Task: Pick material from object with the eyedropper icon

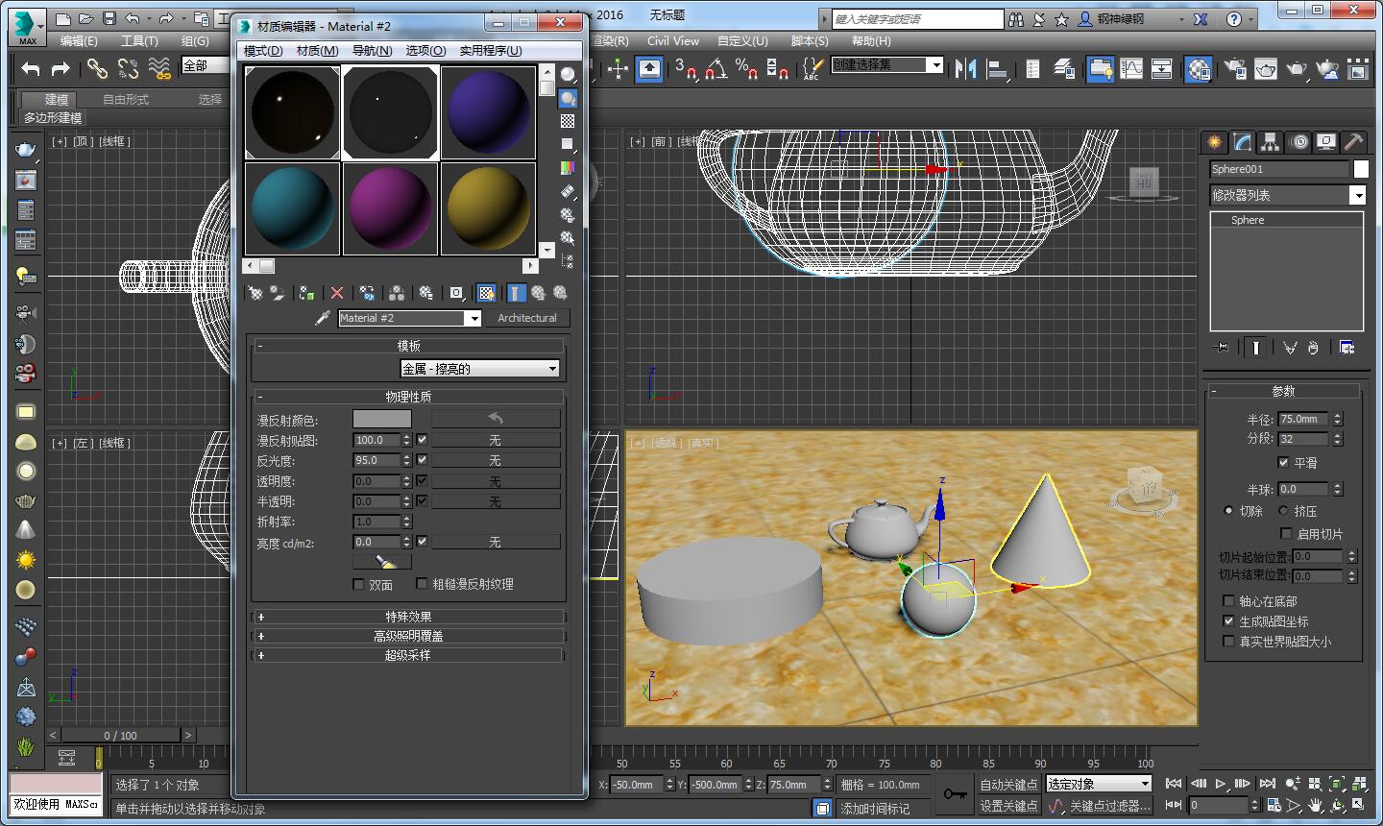Action: click(x=323, y=317)
